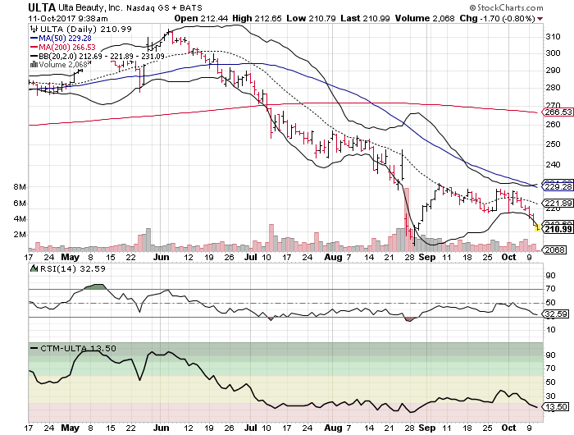The image size is (574, 435).
Task: Click the Jun label on price chart axis
Action: pyautogui.click(x=161, y=257)
